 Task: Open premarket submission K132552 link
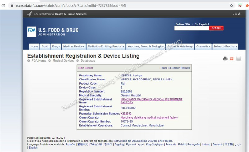(x=126, y=114)
